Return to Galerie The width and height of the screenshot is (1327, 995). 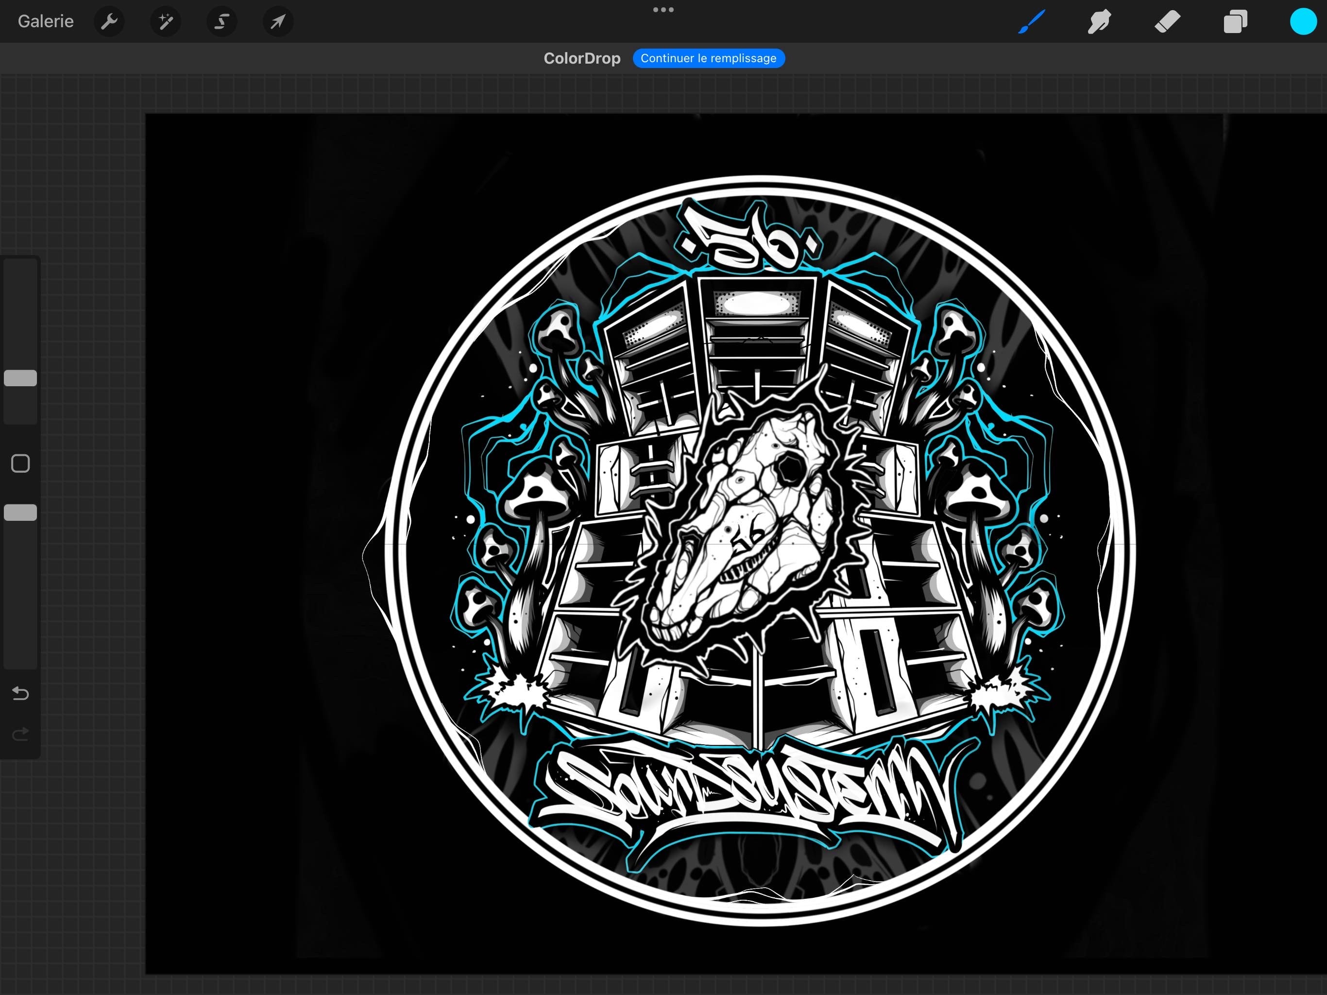coord(46,21)
